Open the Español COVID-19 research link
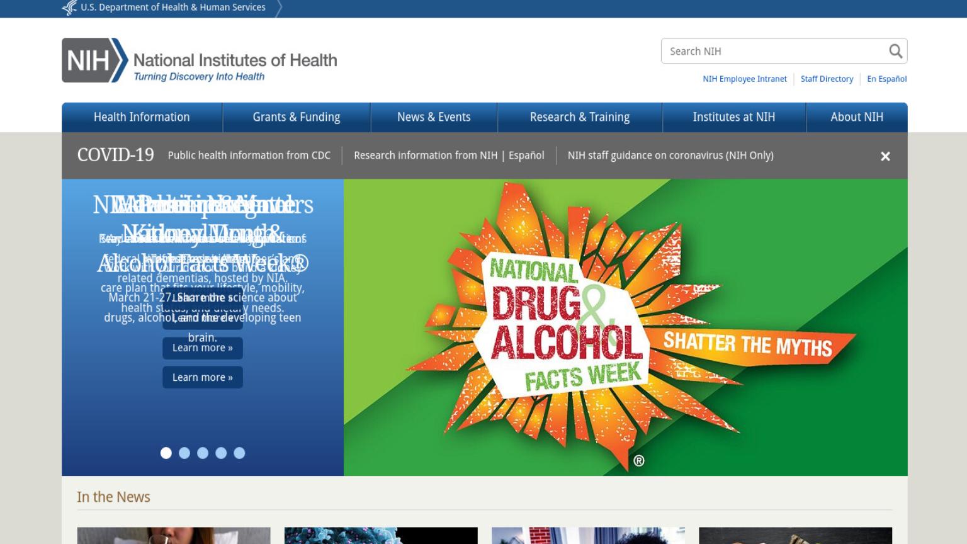The height and width of the screenshot is (544, 967). click(526, 156)
